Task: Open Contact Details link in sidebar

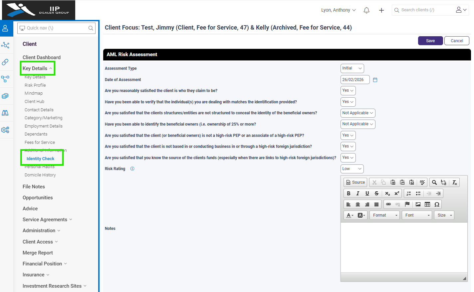Action: click(x=39, y=110)
